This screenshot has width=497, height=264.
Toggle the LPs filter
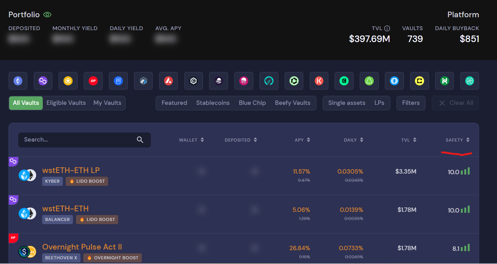379,103
